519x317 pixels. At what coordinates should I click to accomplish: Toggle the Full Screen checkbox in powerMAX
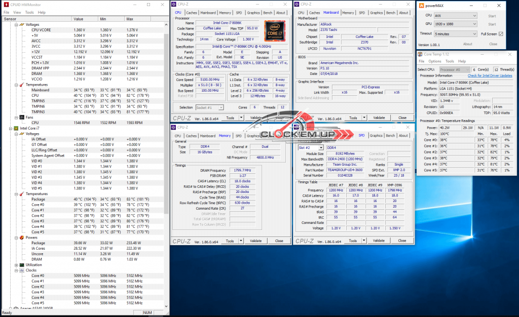(x=501, y=33)
